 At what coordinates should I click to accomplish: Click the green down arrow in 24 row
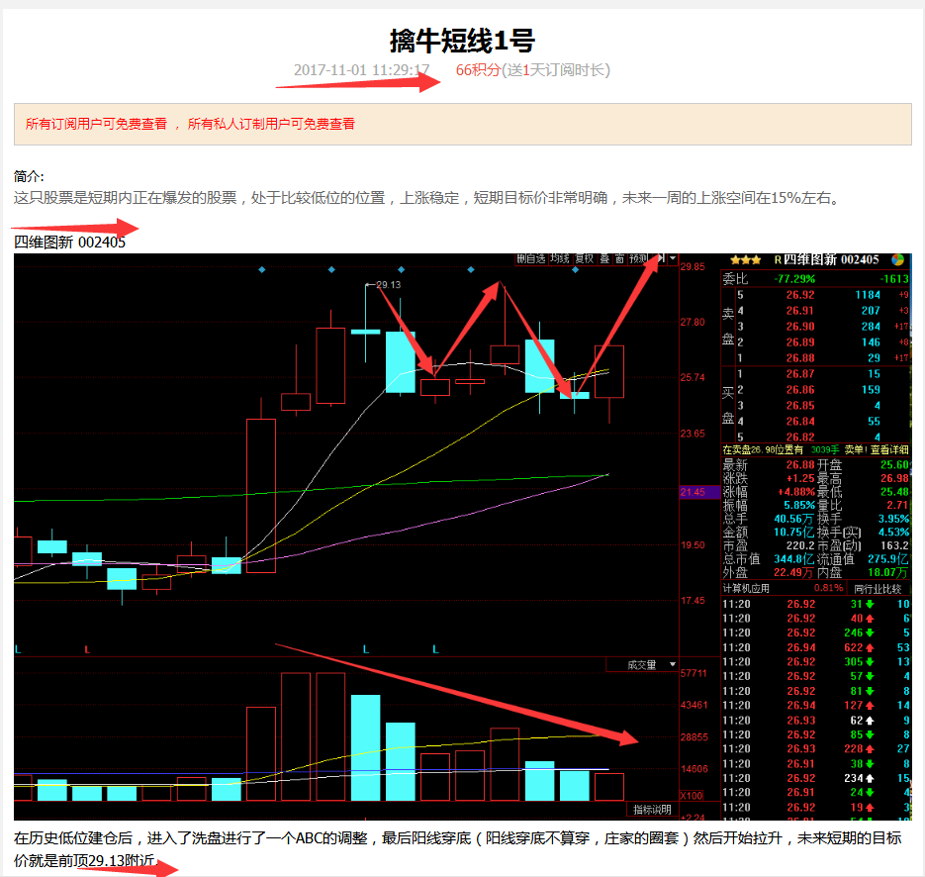point(870,793)
